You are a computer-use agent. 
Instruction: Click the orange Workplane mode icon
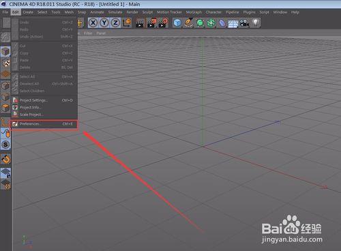(x=5, y=74)
